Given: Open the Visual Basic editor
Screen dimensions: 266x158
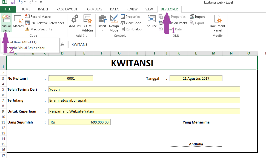Looking at the screenshot, I should point(6,23).
